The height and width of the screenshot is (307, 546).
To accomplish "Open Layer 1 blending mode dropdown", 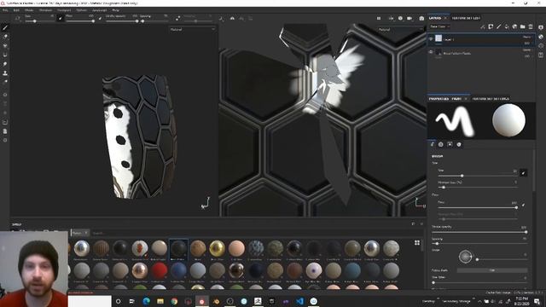I will tap(527, 37).
